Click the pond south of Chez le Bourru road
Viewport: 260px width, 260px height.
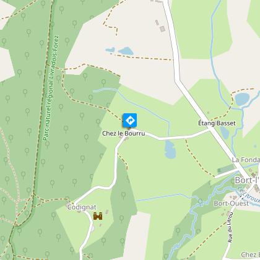pyautogui.click(x=170, y=150)
